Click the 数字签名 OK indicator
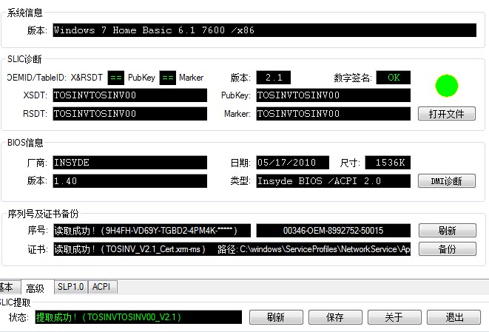 pos(393,78)
